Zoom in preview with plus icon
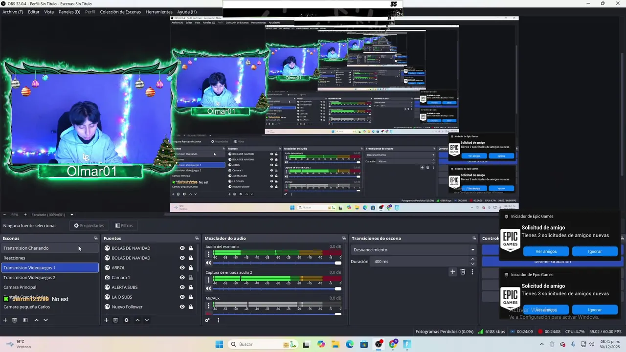 [x=25, y=215]
